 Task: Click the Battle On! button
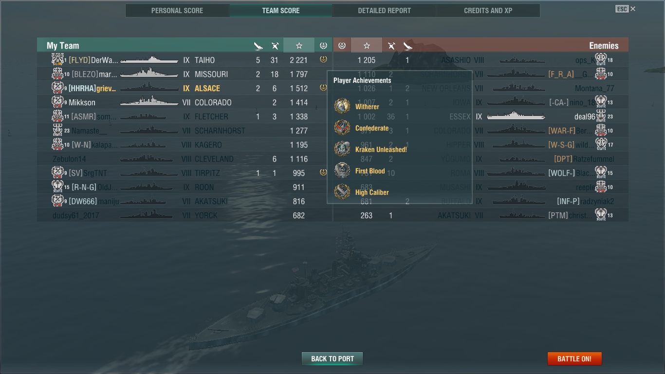(x=574, y=359)
